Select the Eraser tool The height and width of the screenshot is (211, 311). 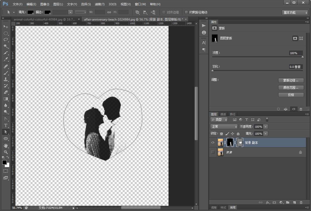click(6, 92)
